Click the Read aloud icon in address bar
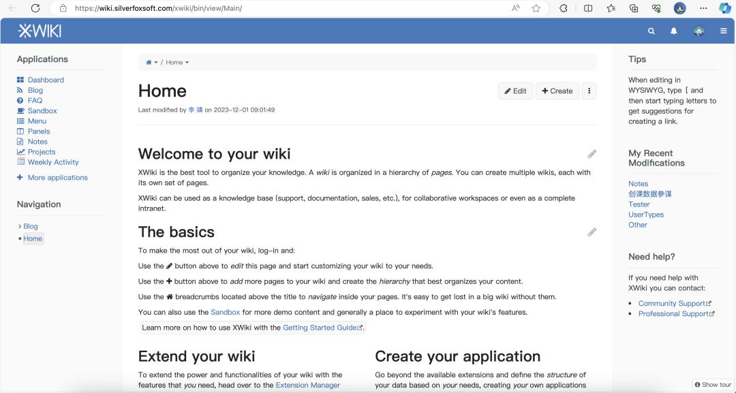Screen dimensions: 736x393 [515, 8]
